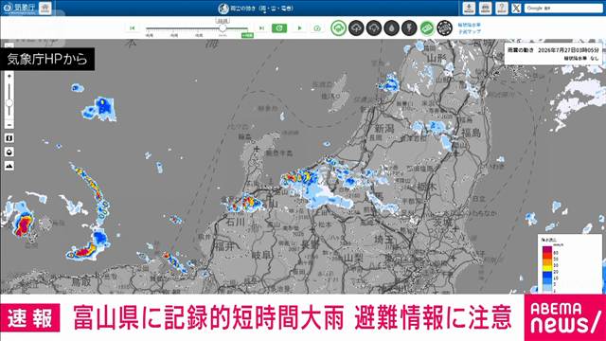Enable the lightning bolt layer icon
The image size is (606, 341).
tap(409, 27)
